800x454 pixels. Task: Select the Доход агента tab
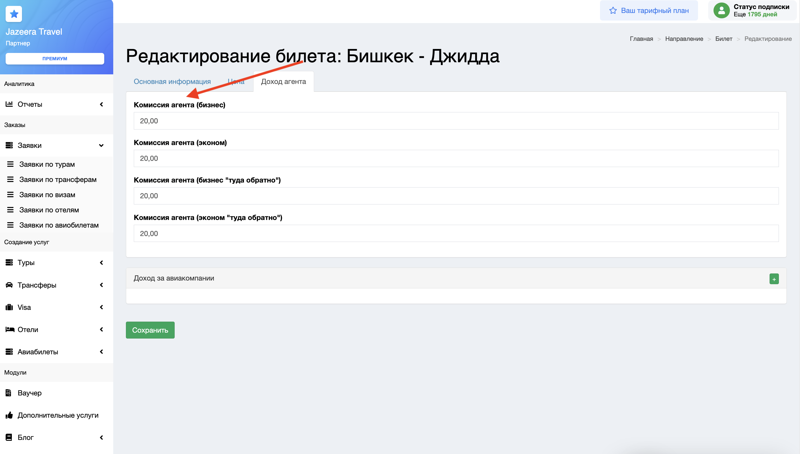pos(283,81)
